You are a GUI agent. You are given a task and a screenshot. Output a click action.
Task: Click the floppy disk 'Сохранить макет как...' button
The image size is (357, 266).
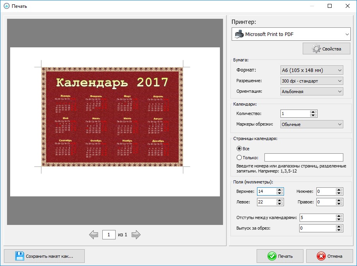44,256
